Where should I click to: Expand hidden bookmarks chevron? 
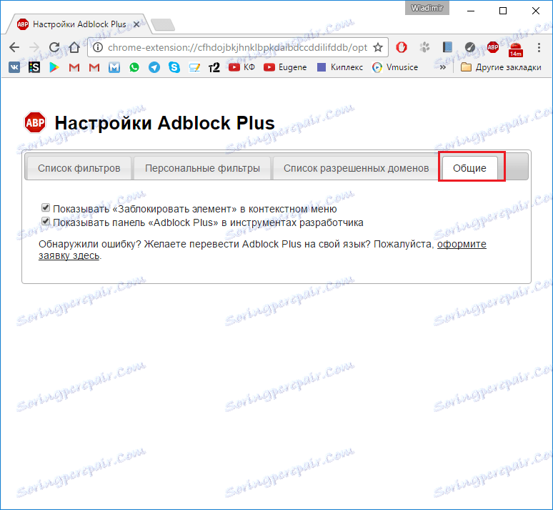click(442, 67)
